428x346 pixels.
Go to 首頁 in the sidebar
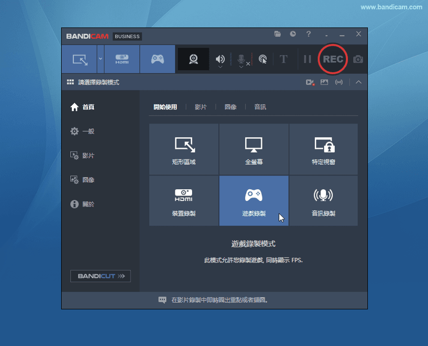coord(82,107)
